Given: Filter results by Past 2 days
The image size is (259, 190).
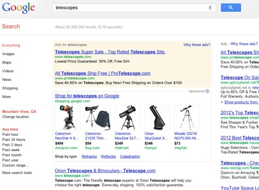Looking at the screenshot, I should click(x=12, y=145).
